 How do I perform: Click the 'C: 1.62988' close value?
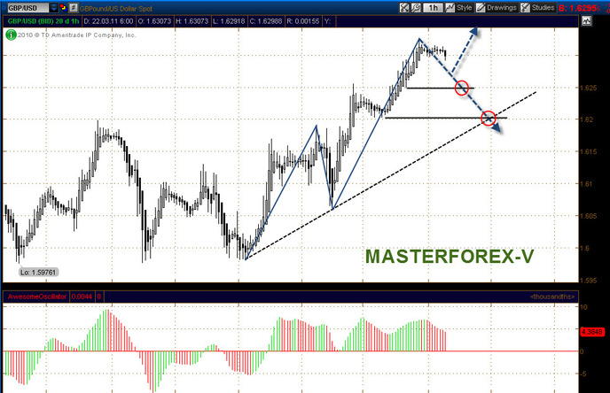266,21
